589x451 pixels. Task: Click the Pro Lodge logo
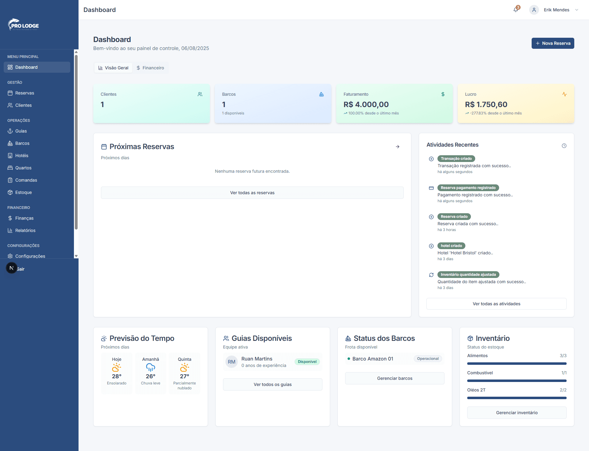coord(23,25)
